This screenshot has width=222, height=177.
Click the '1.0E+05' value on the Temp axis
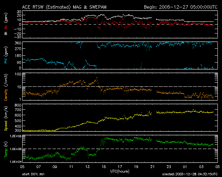click(x=16, y=149)
